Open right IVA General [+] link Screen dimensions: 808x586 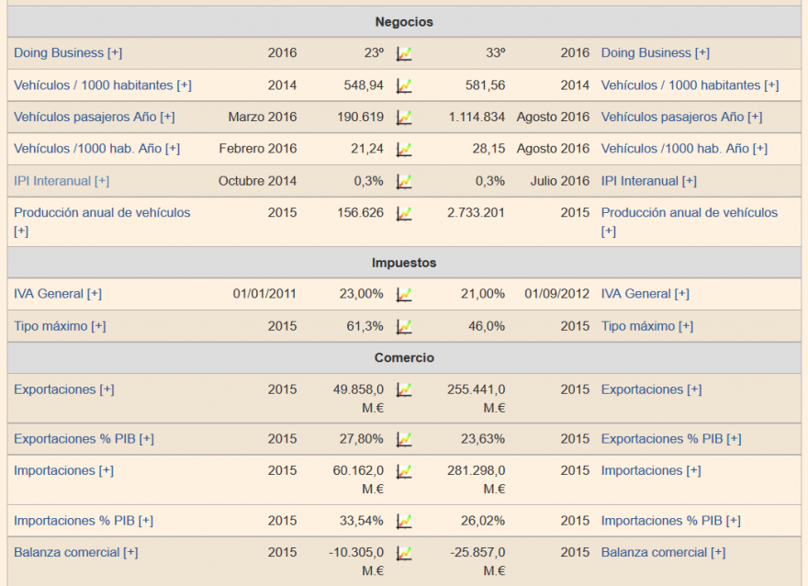(x=645, y=294)
